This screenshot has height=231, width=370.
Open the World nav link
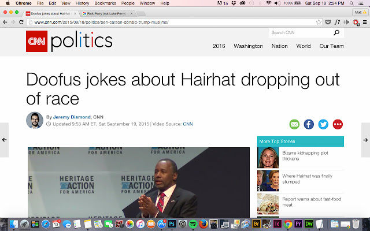(304, 46)
